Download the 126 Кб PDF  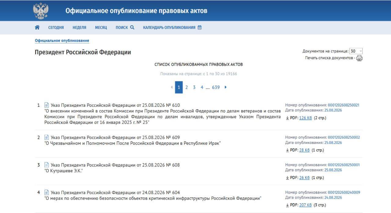click(x=305, y=118)
